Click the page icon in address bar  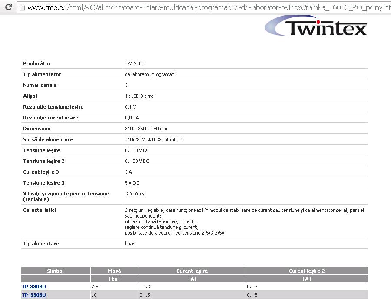point(23,7)
